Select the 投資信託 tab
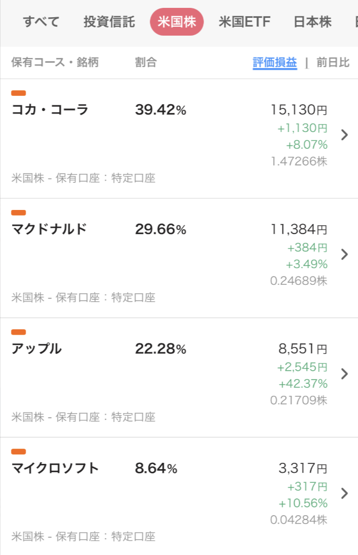 (109, 22)
